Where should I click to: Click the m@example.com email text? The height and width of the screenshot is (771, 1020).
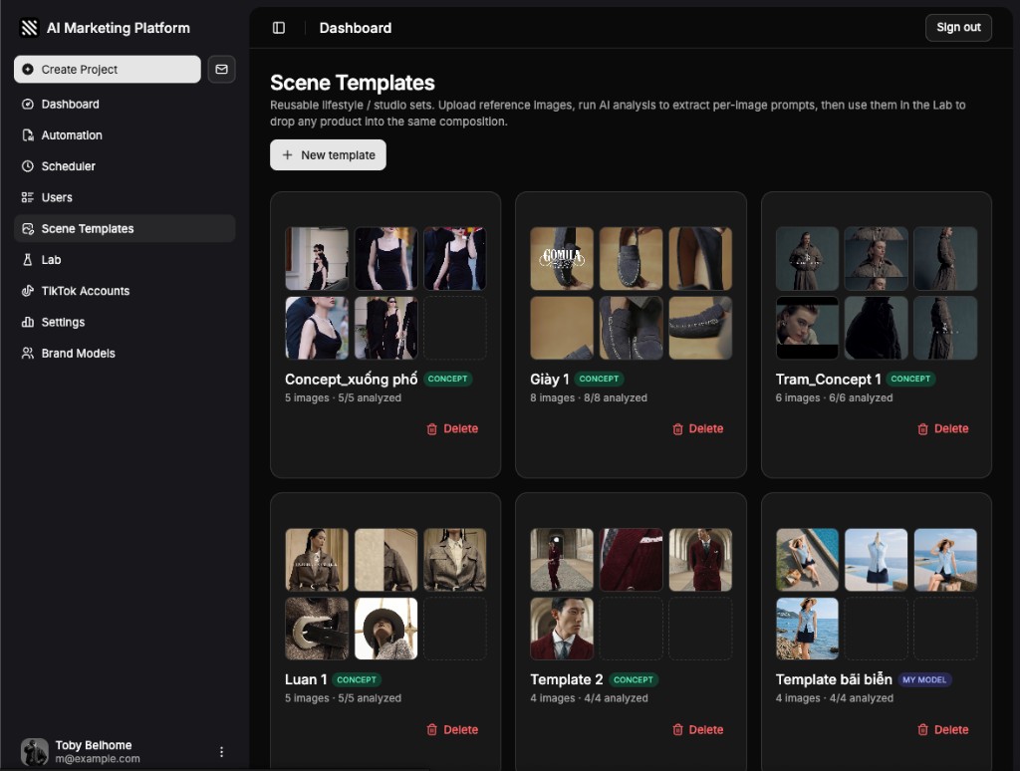98,759
